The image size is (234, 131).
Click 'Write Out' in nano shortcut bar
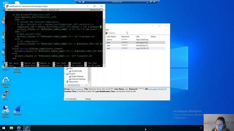30,63
